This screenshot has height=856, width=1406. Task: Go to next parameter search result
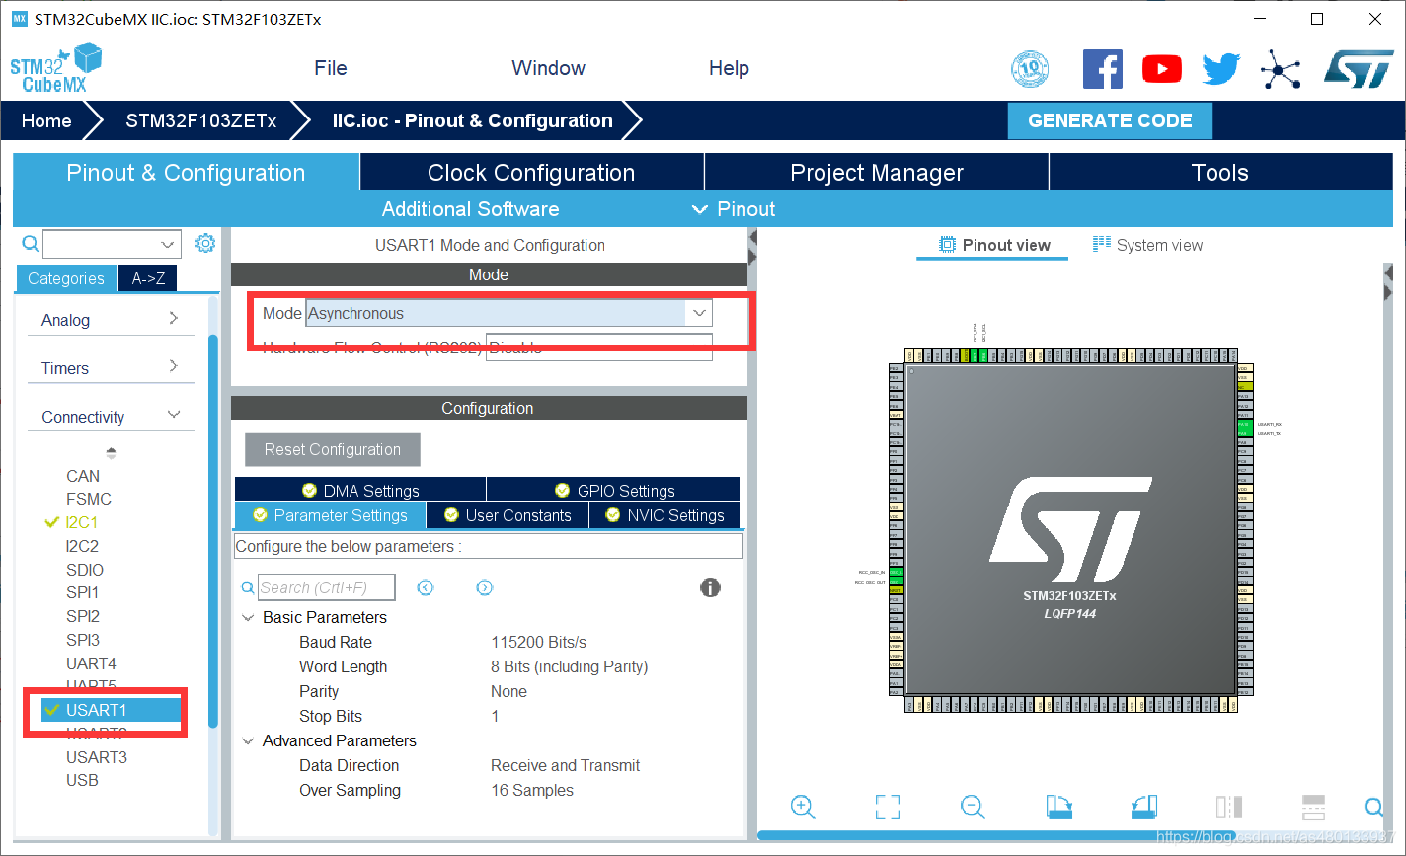click(485, 587)
